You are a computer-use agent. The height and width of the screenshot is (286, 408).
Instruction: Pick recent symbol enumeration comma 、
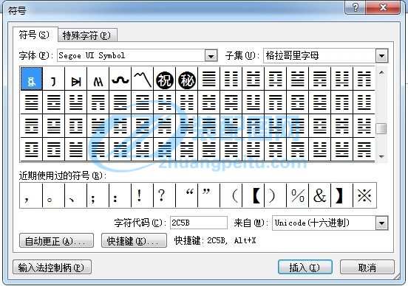(75, 195)
